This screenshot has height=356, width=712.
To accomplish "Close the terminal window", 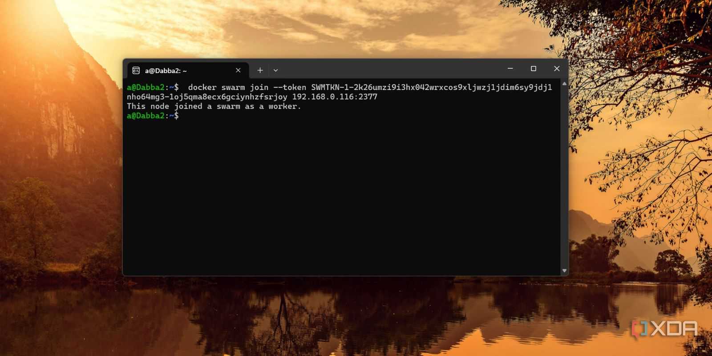I will [557, 69].
